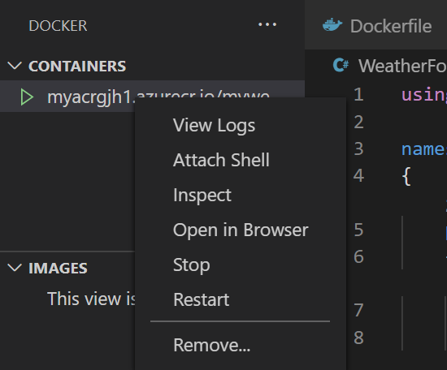Click line number 7 in the editor gutter
Viewport: 447px width, 370px height.
[358, 310]
